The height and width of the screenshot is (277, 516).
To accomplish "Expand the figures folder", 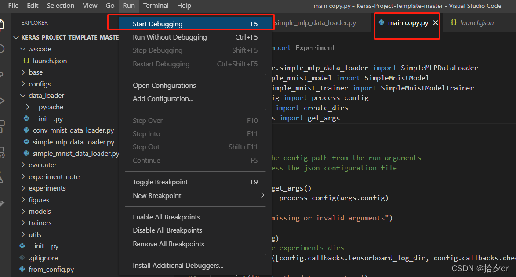I will [23, 200].
